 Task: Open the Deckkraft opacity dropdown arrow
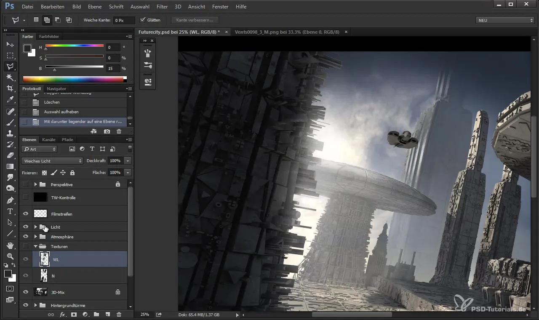[128, 161]
